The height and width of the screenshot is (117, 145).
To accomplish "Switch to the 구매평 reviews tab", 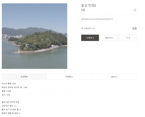I will click(69, 77).
